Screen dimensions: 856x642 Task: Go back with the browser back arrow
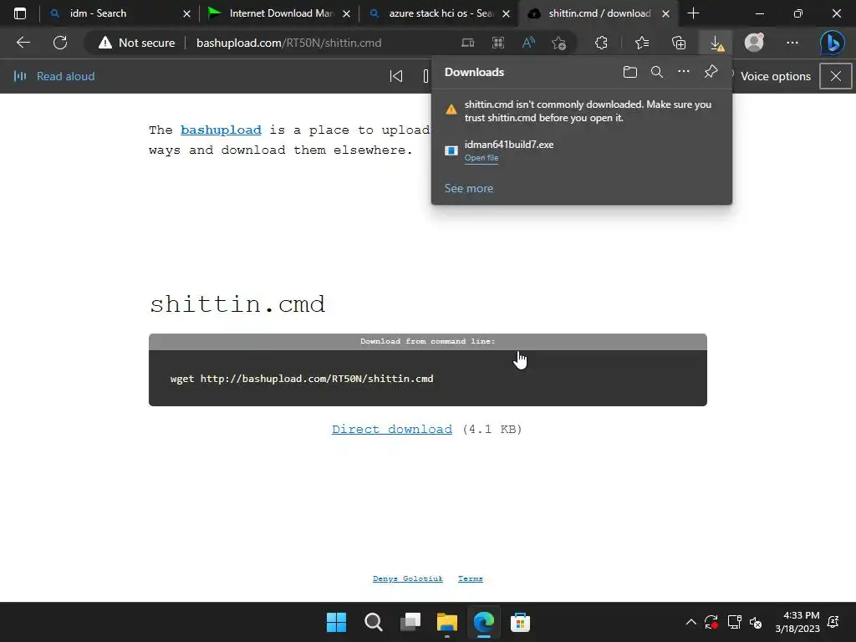23,43
